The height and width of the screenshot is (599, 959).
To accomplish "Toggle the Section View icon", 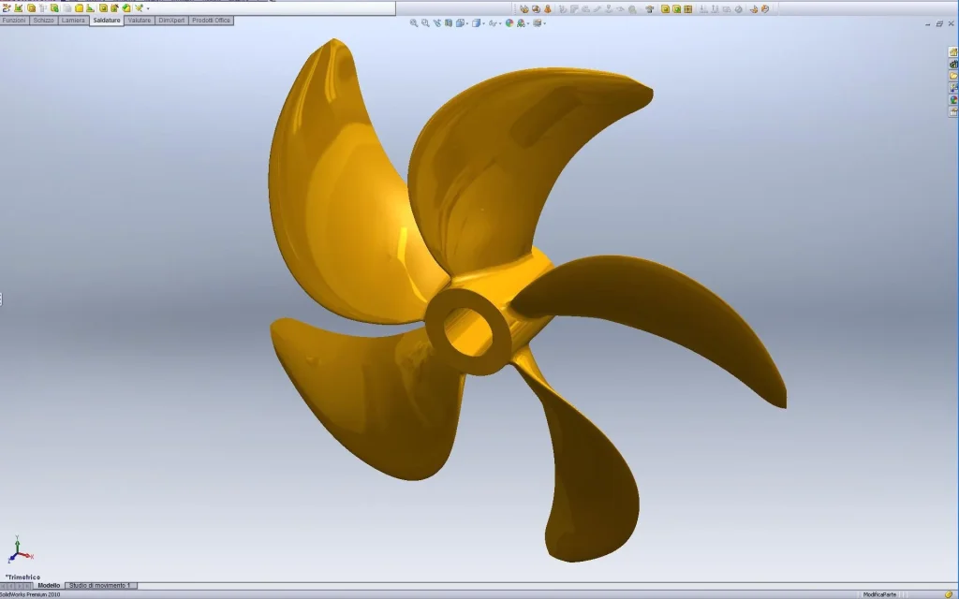I will pyautogui.click(x=449, y=22).
